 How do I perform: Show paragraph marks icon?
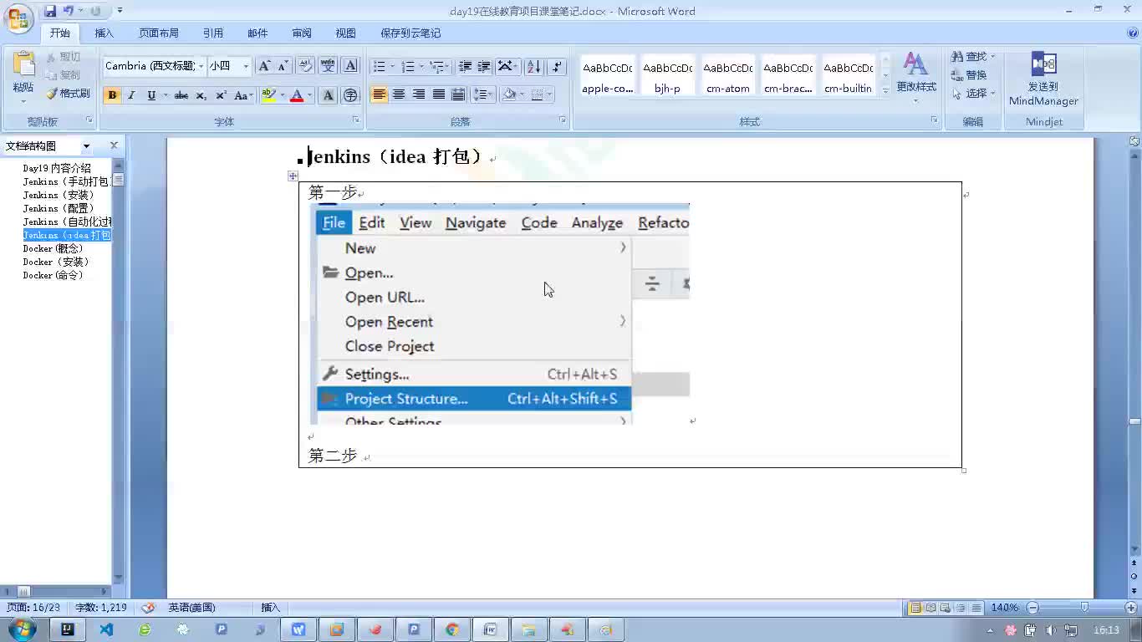point(557,66)
